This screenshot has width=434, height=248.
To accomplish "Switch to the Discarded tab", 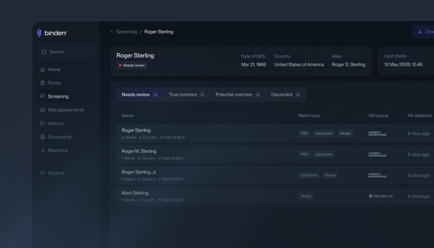I will click(286, 95).
